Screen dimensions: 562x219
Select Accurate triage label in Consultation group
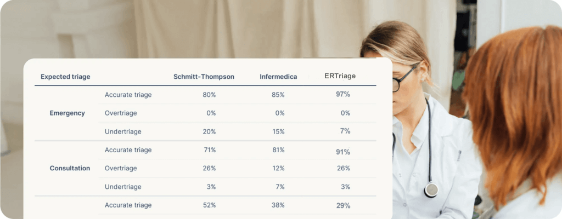click(x=128, y=150)
